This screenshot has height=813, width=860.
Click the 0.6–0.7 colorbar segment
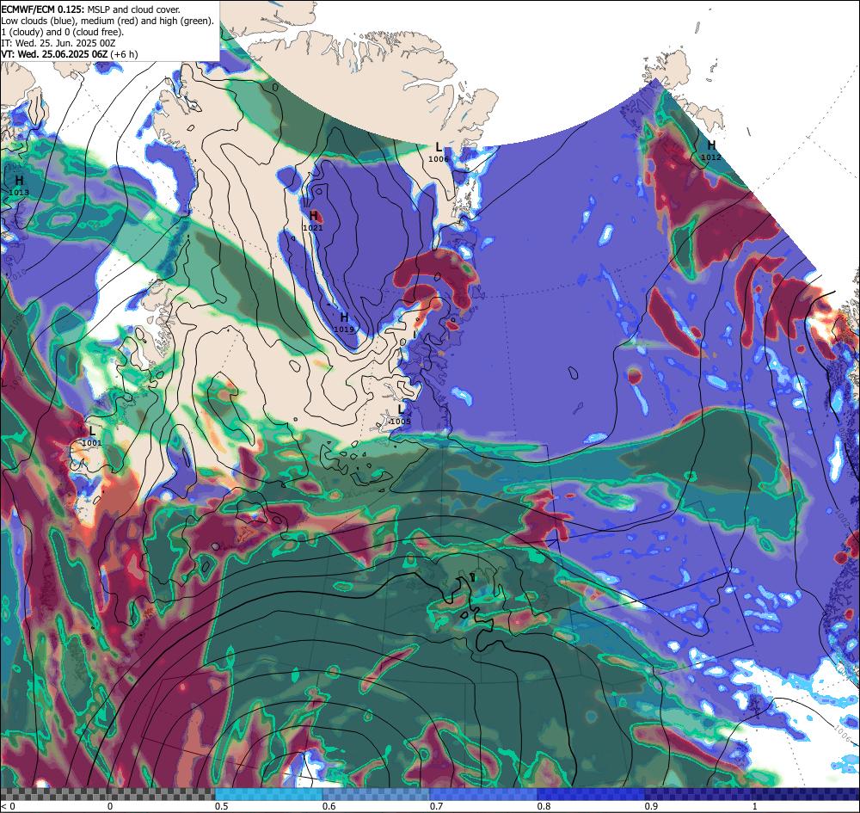tap(377, 794)
